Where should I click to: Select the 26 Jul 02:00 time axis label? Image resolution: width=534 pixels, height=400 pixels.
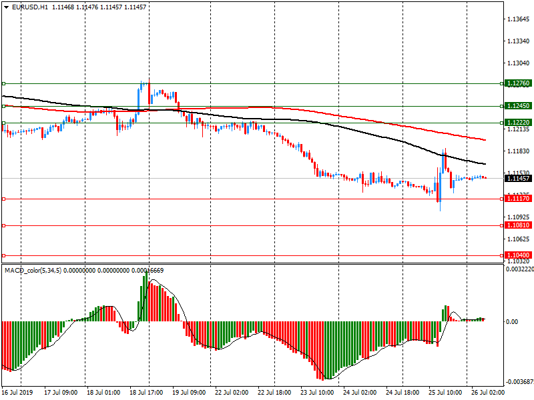[x=488, y=393]
